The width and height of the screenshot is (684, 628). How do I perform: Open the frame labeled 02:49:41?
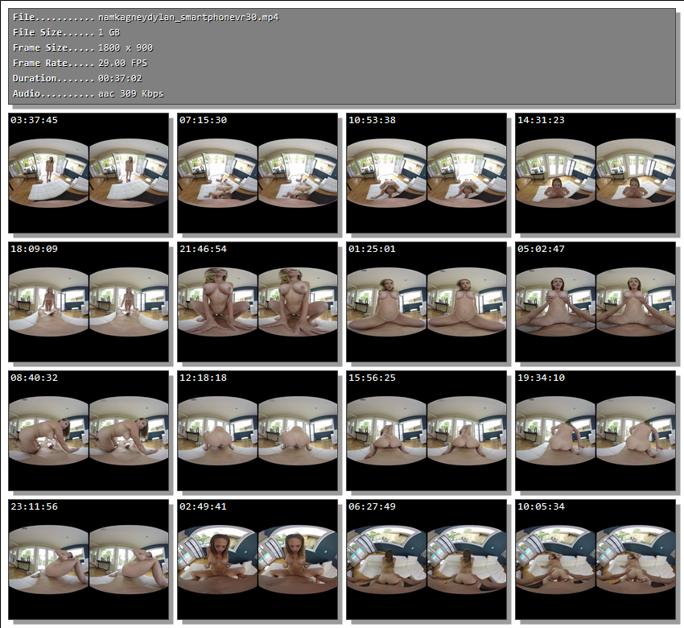258,560
